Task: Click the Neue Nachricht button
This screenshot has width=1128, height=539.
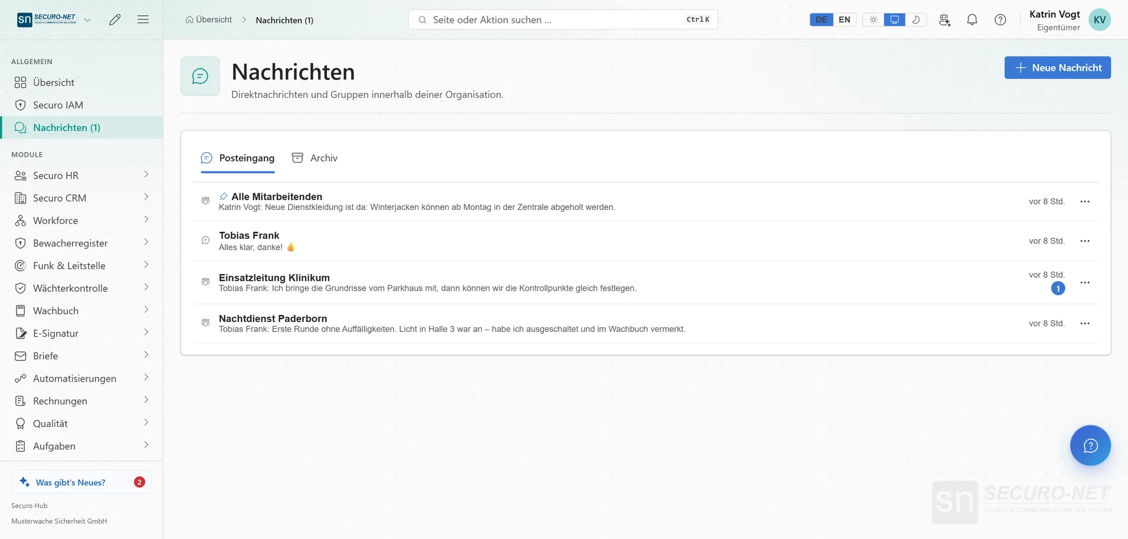Action: click(x=1057, y=68)
